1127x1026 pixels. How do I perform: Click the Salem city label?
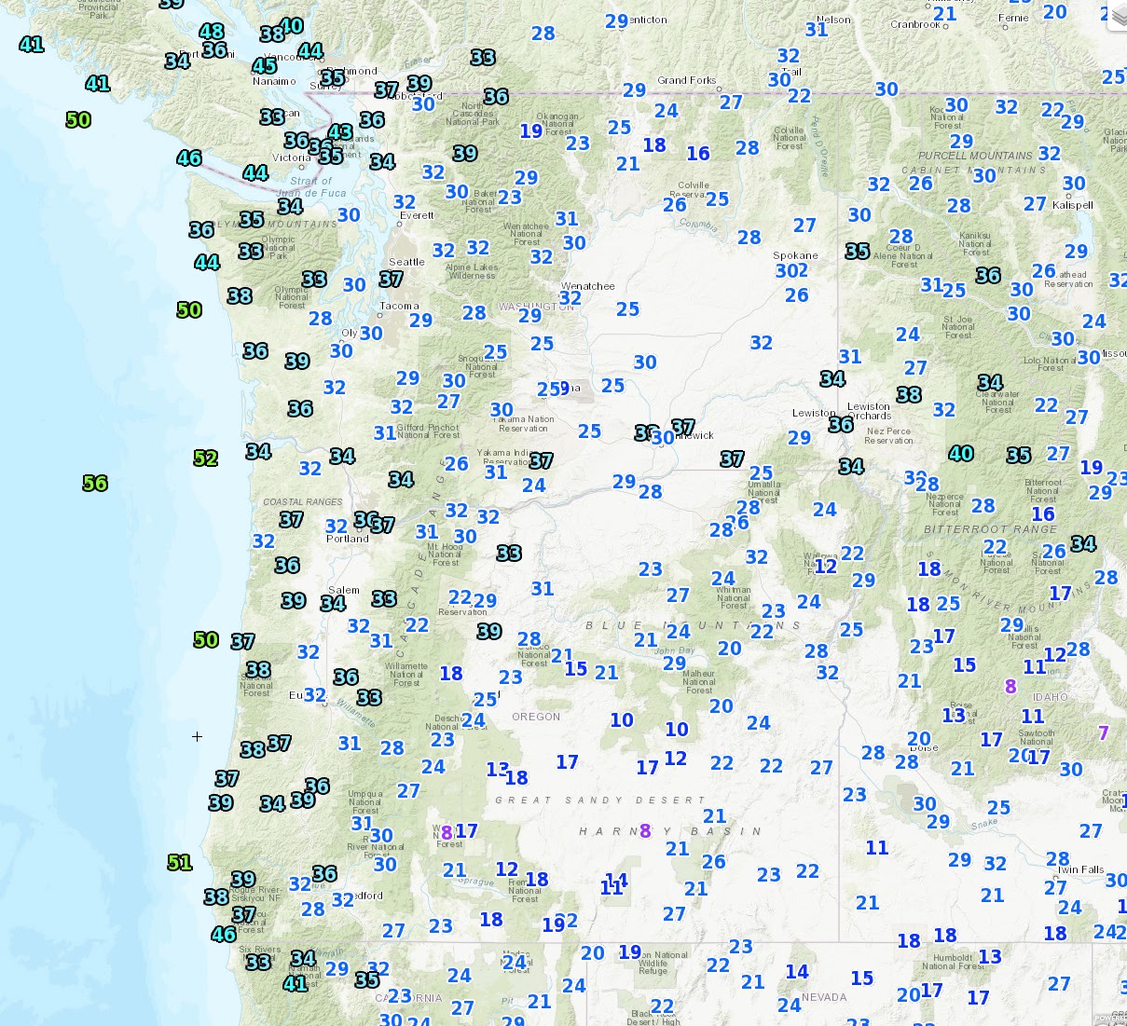click(344, 590)
